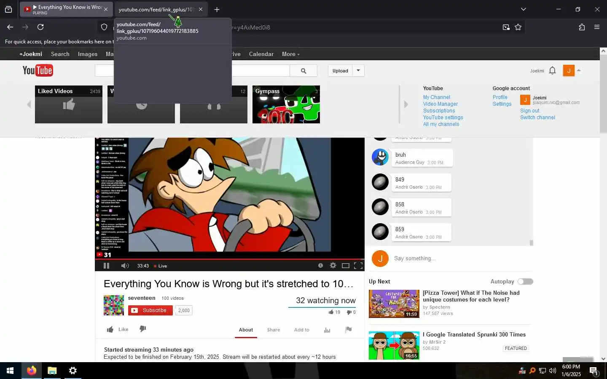Open video settings gear in player
Image resolution: width=607 pixels, height=379 pixels.
(333, 265)
